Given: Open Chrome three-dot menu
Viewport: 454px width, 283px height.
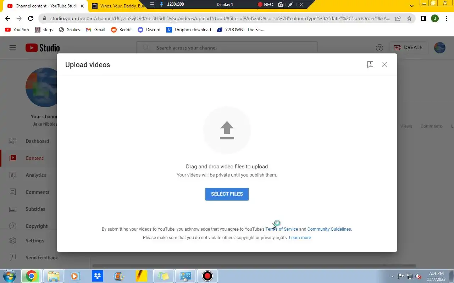Looking at the screenshot, I should tap(446, 18).
